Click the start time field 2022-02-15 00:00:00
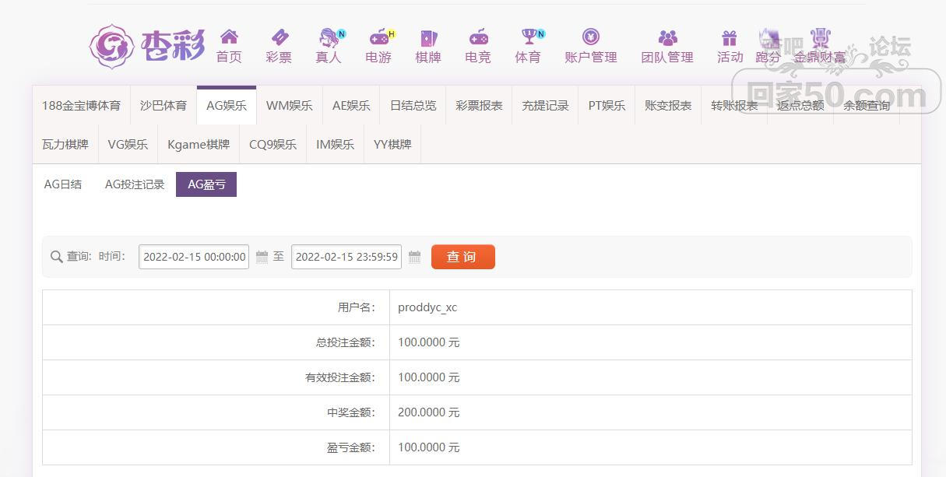The height and width of the screenshot is (477, 946). pos(194,257)
